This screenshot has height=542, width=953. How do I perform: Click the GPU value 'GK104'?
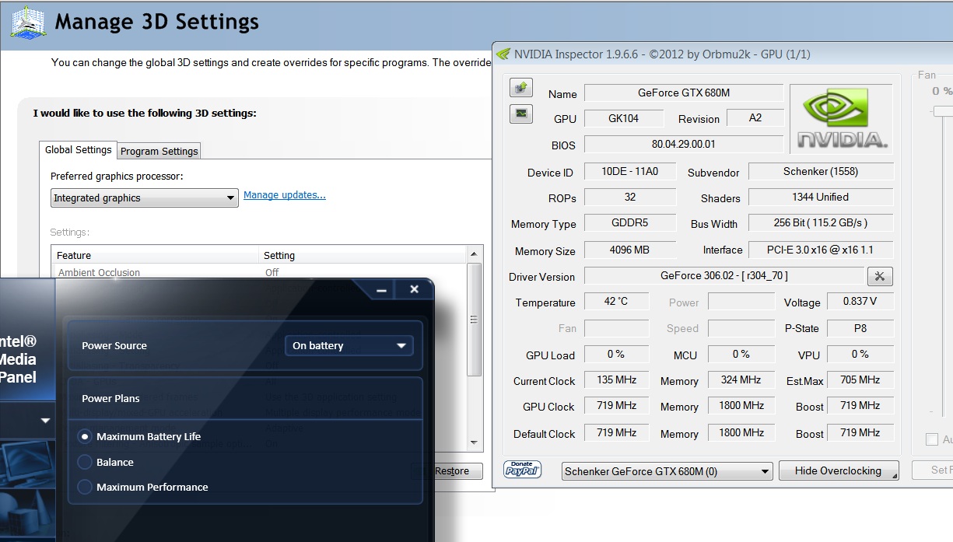[623, 118]
